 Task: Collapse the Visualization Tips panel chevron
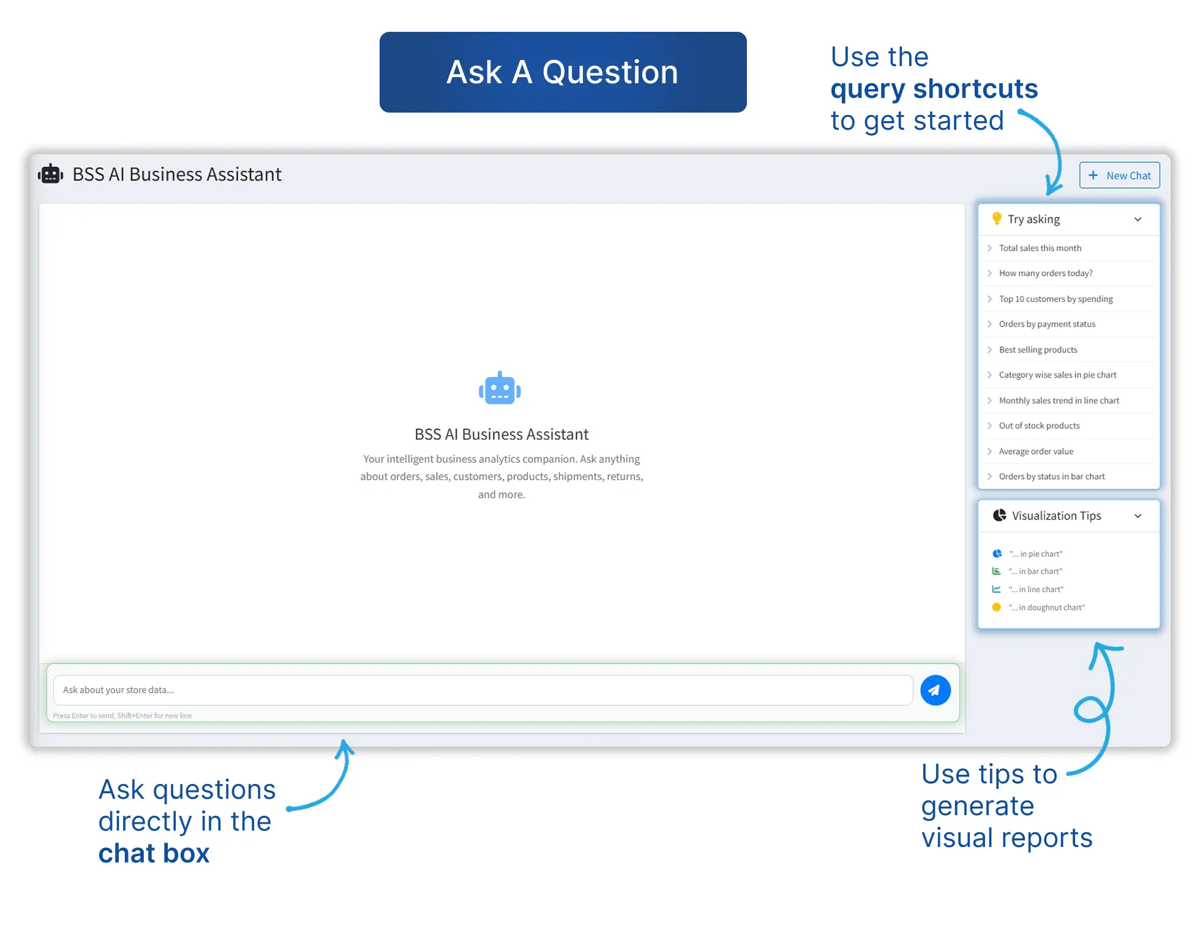(1138, 516)
